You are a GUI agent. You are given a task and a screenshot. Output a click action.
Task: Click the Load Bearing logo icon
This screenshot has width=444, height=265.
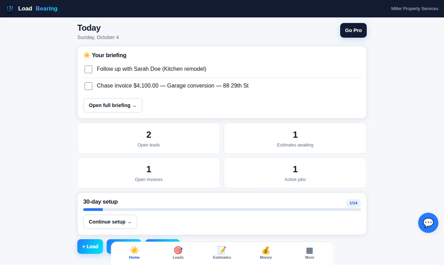10,9
